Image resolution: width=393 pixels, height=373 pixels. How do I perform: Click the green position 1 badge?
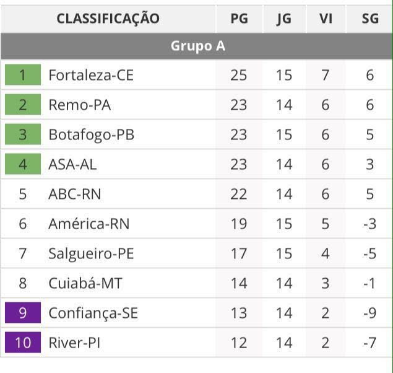pyautogui.click(x=23, y=75)
